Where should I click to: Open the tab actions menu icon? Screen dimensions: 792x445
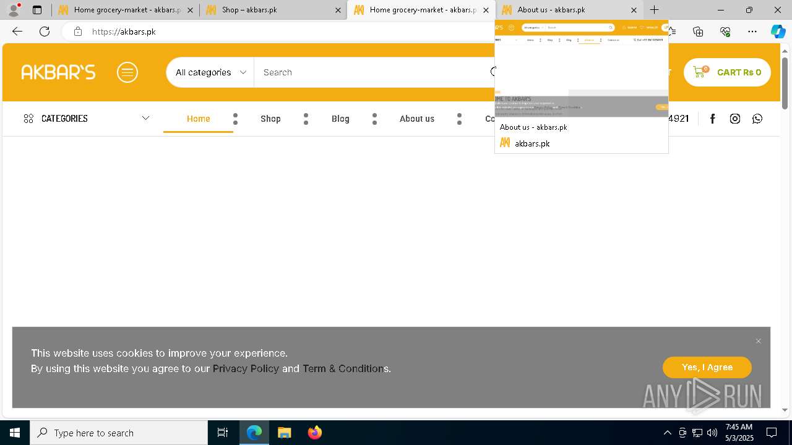pos(37,10)
